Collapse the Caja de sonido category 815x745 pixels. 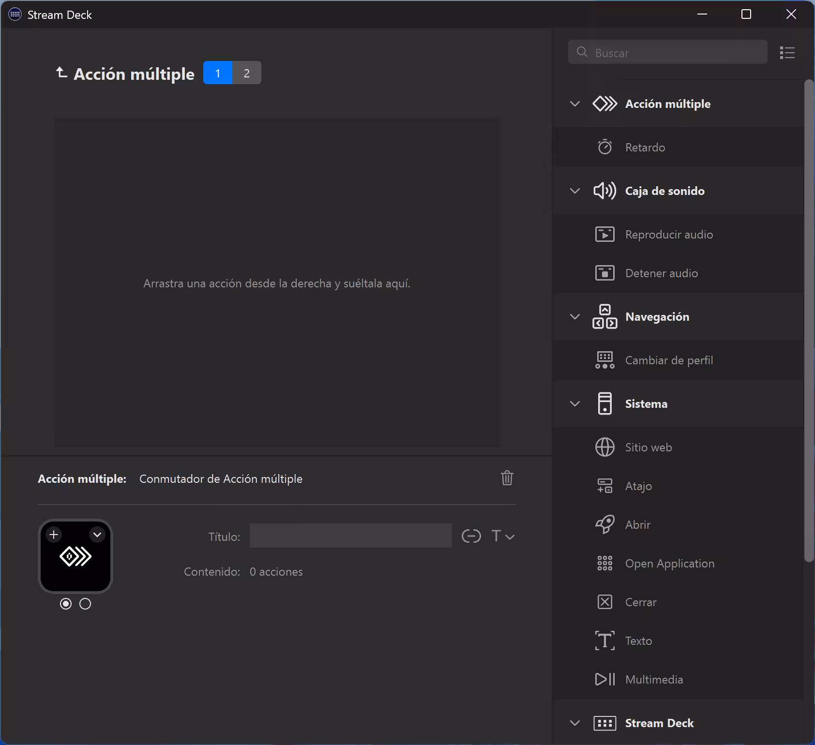pos(575,191)
